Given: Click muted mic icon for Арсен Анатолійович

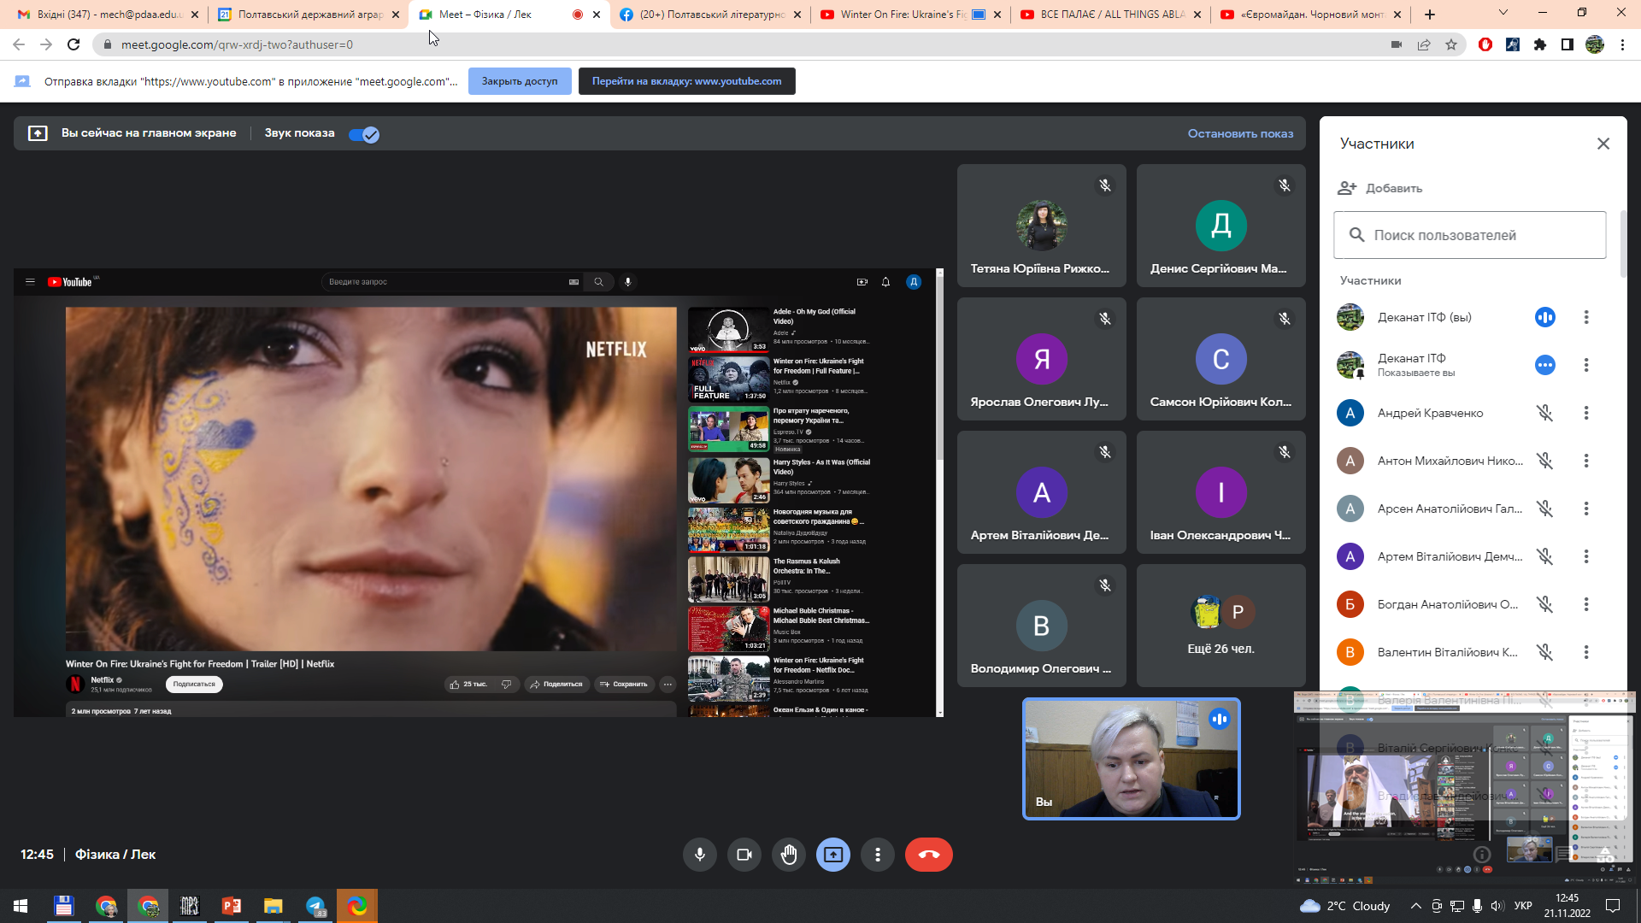Looking at the screenshot, I should coord(1545,509).
